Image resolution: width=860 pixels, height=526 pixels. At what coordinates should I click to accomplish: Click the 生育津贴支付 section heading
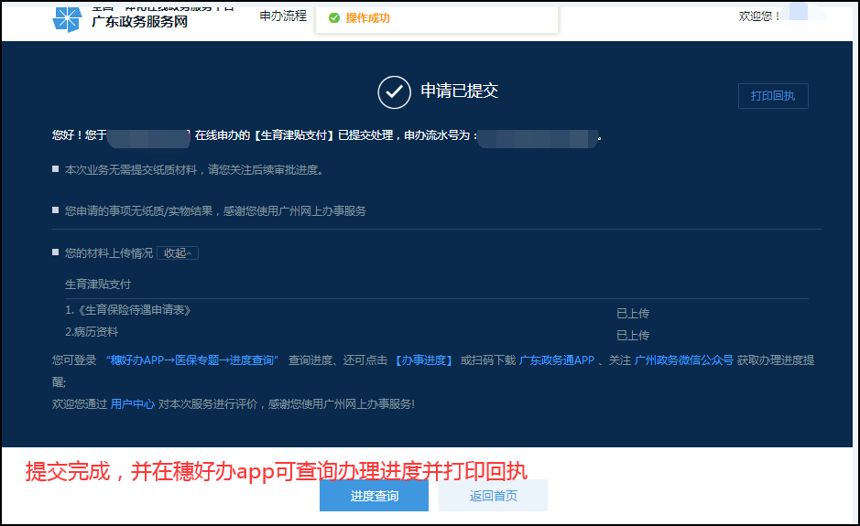[98, 284]
